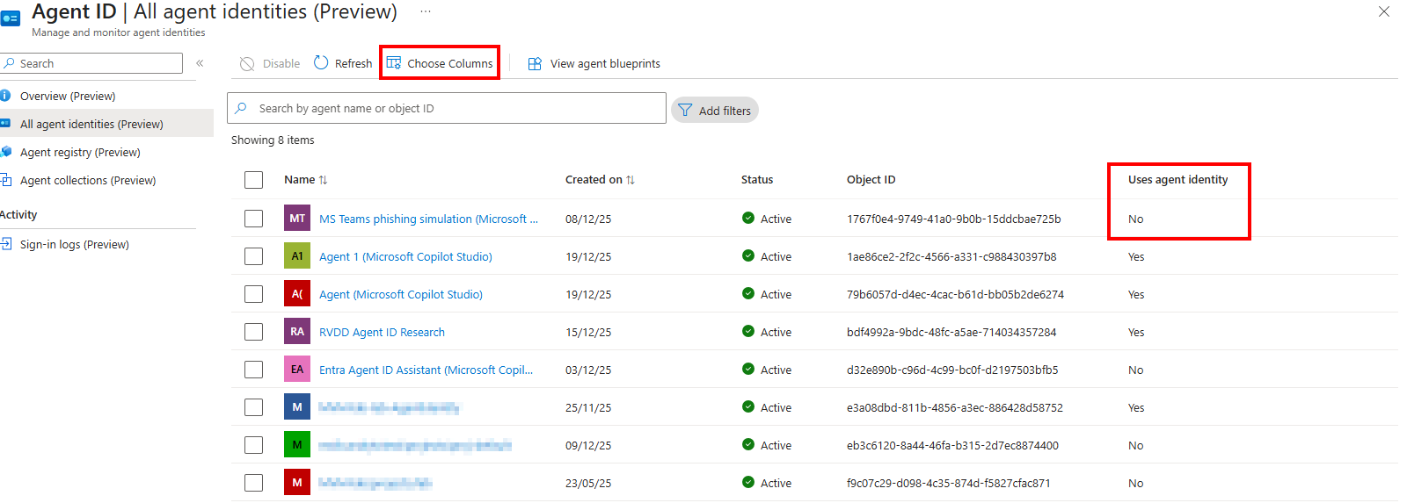Select the RVDD Agent ID Research row checkbox
The image size is (1407, 503).
(254, 332)
